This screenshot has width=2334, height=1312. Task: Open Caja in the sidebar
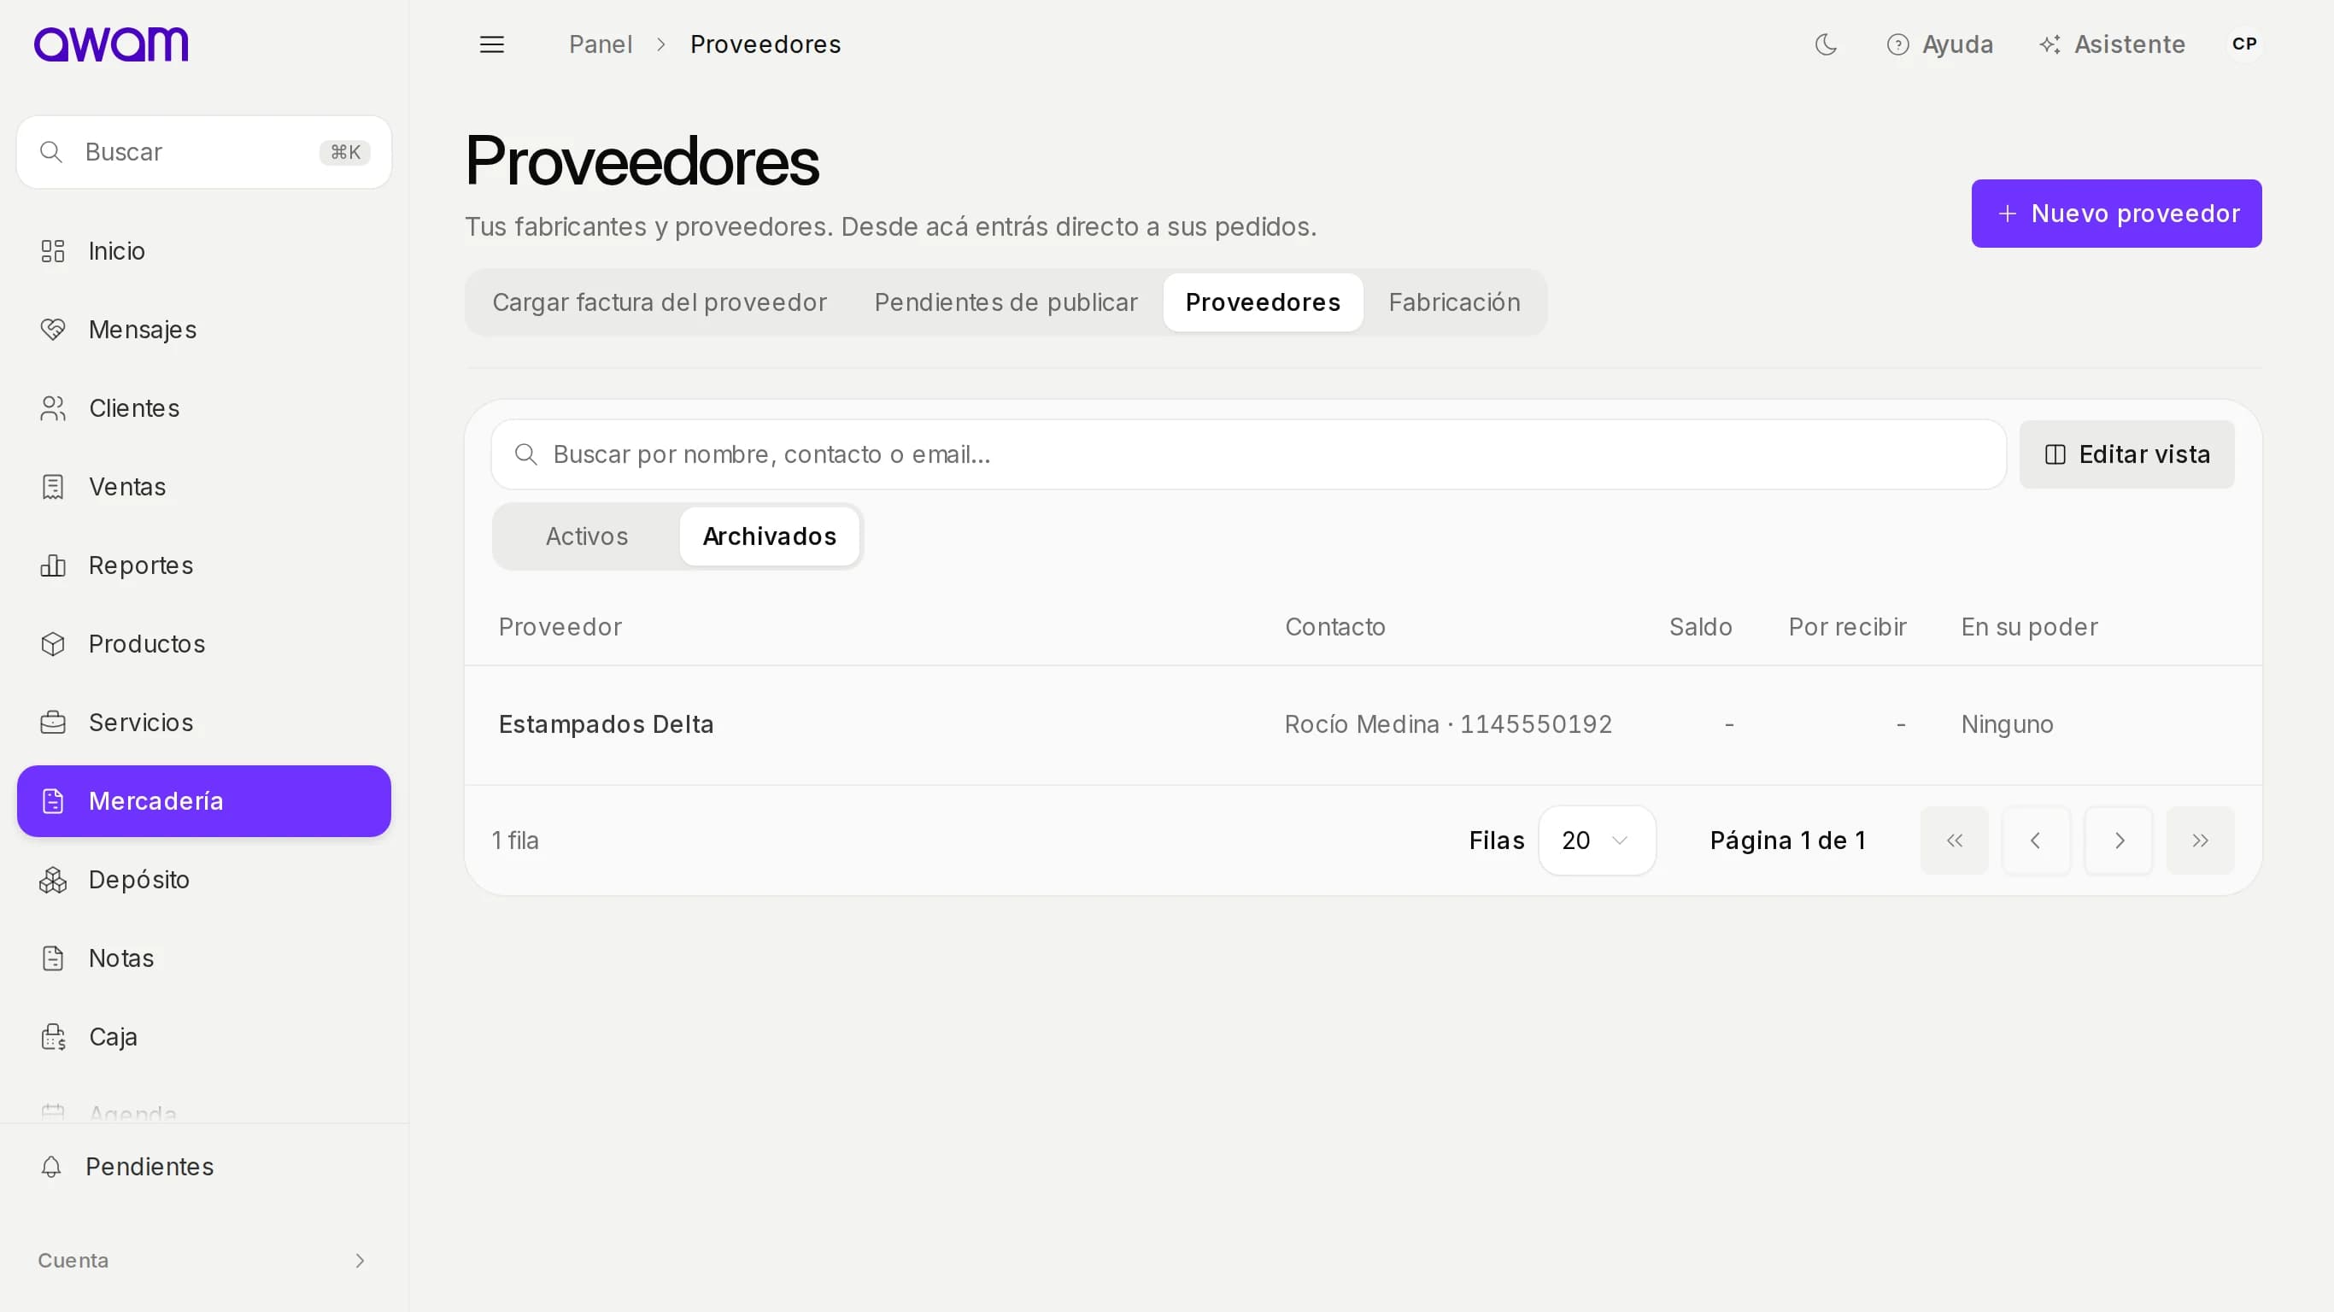pos(204,1037)
